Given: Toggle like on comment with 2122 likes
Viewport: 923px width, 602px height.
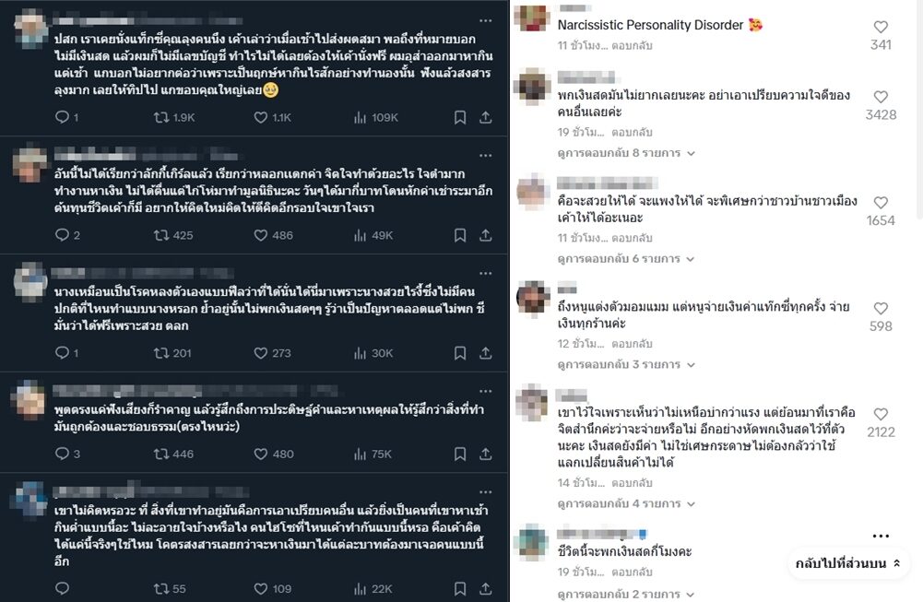Looking at the screenshot, I should (x=880, y=415).
